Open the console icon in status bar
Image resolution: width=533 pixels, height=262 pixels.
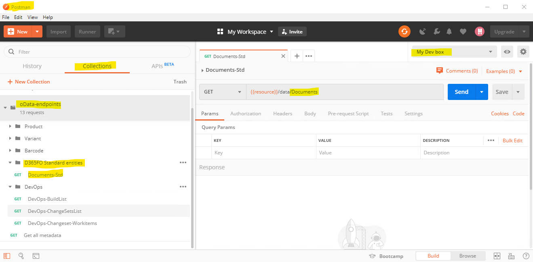[x=36, y=256]
